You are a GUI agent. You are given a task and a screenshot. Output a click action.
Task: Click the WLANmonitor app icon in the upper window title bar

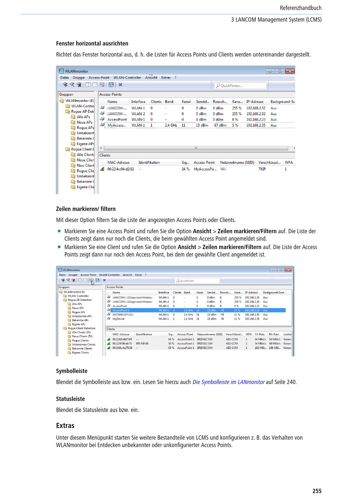(62, 71)
